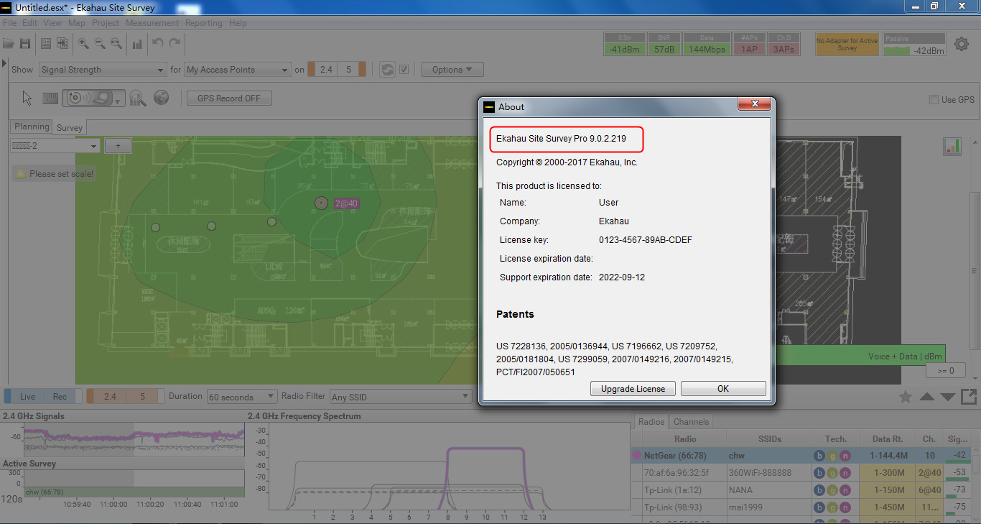981x524 pixels.
Task: Pop out the bottom panel
Action: click(969, 397)
